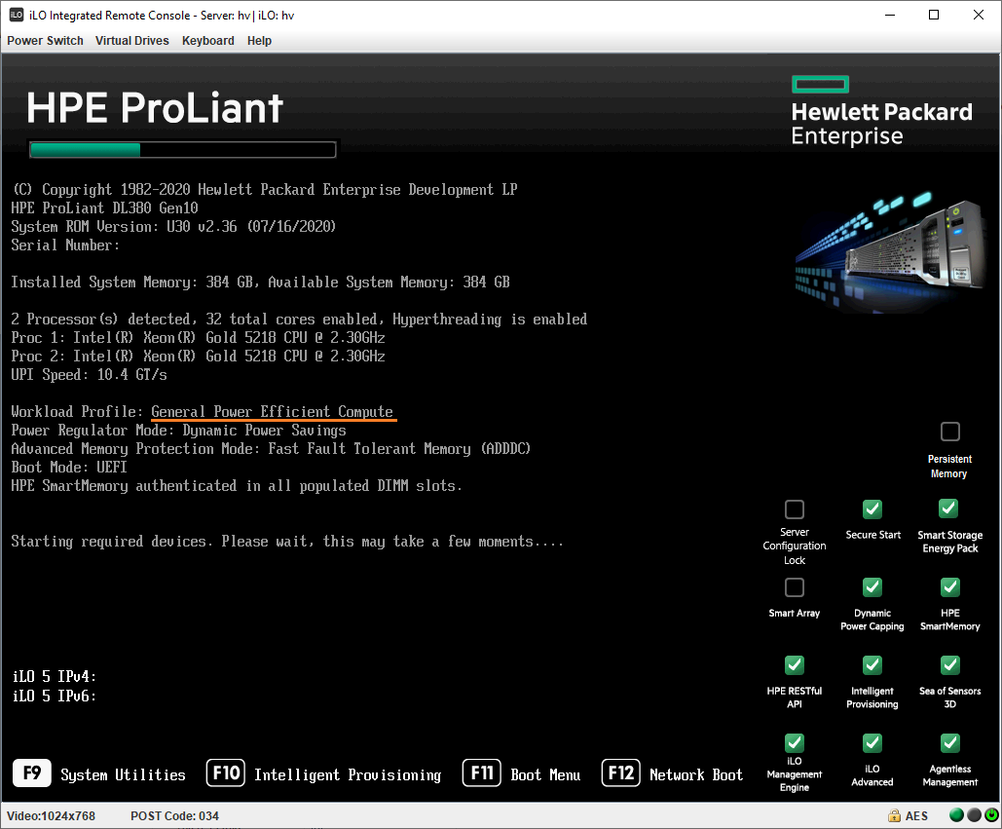Click the F12 Network Boot key
Image resolution: width=1002 pixels, height=829 pixels.
pyautogui.click(x=620, y=773)
